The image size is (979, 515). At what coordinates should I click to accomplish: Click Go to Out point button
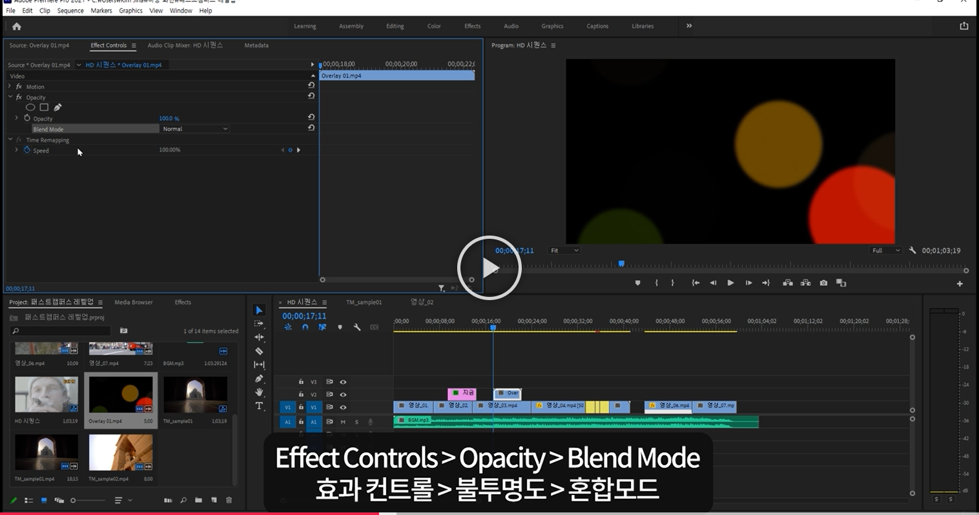[766, 283]
